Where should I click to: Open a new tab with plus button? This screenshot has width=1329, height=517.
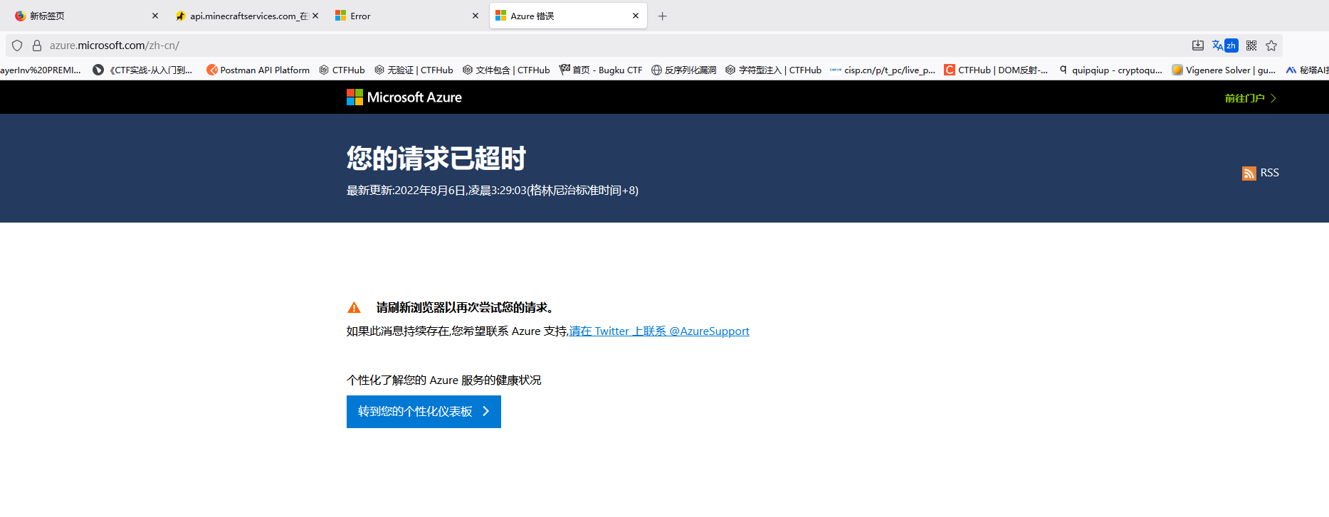[662, 16]
